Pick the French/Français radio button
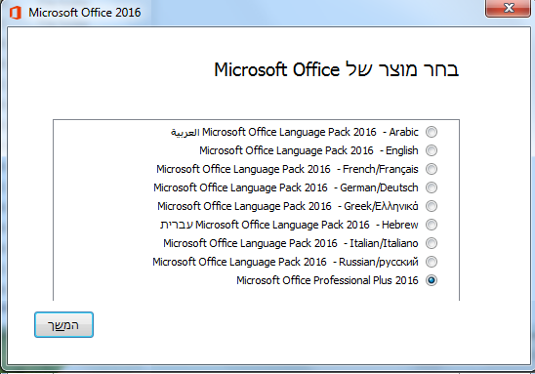Screen dimensions: 535x374 tap(432, 169)
